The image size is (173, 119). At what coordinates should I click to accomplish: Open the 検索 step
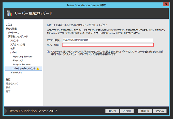coord(12,49)
